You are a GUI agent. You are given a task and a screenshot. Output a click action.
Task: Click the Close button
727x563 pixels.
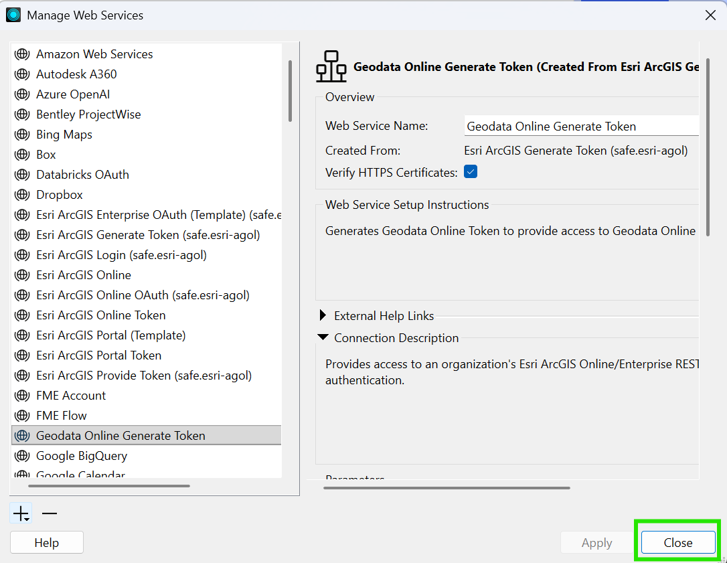point(678,543)
